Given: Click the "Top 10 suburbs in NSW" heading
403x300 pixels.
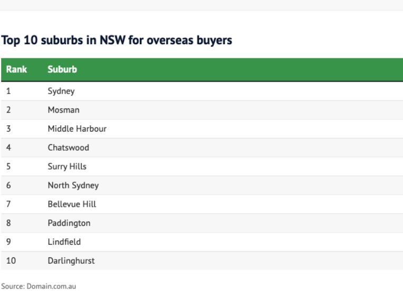Looking at the screenshot, I should (117, 41).
